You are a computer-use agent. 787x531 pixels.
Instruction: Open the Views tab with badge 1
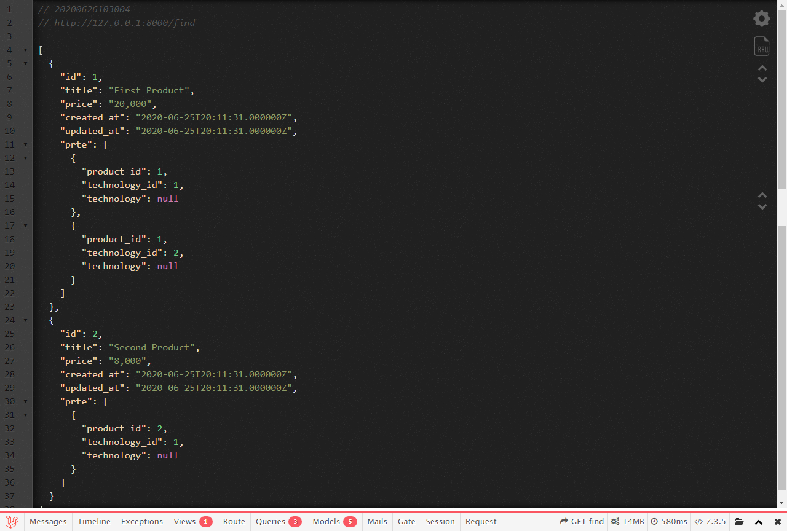click(x=193, y=522)
